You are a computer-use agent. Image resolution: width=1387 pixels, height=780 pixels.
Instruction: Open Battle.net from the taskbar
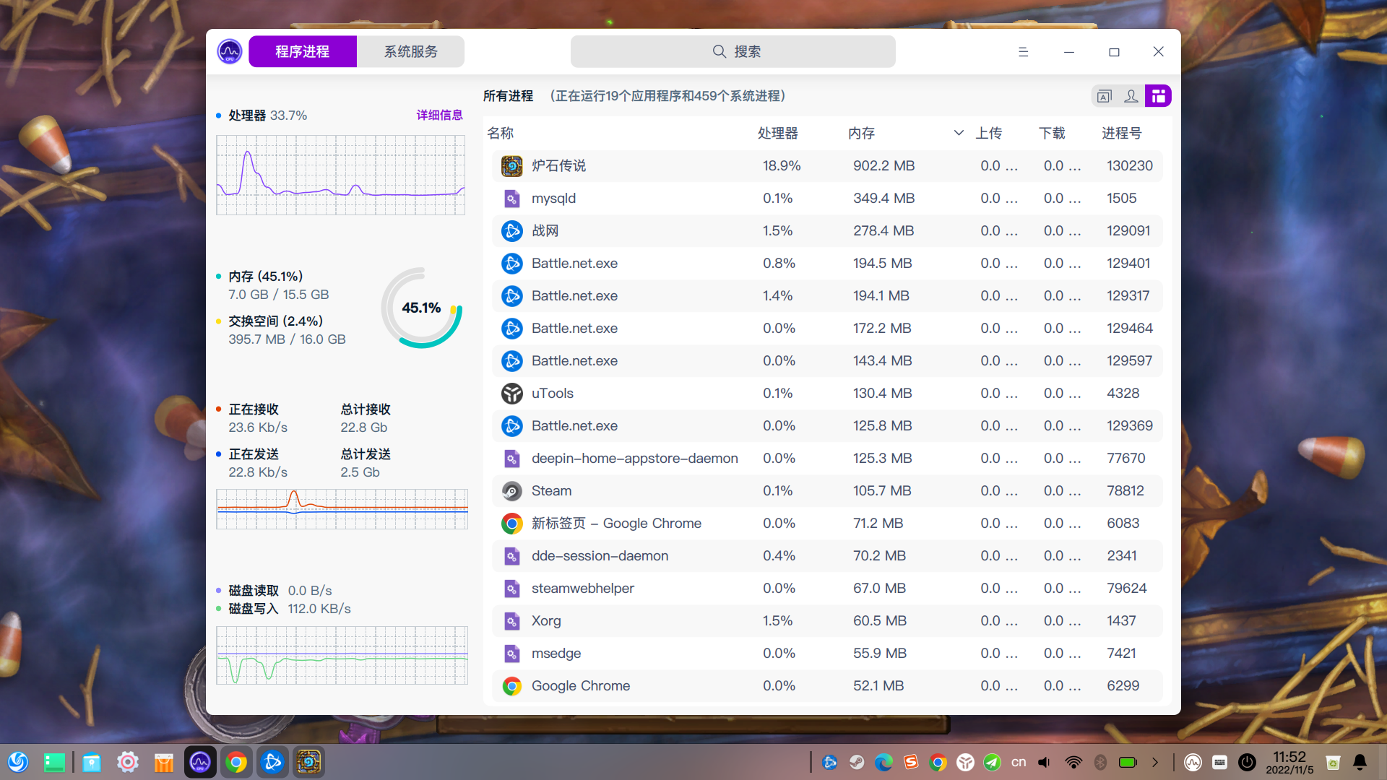[x=272, y=761]
